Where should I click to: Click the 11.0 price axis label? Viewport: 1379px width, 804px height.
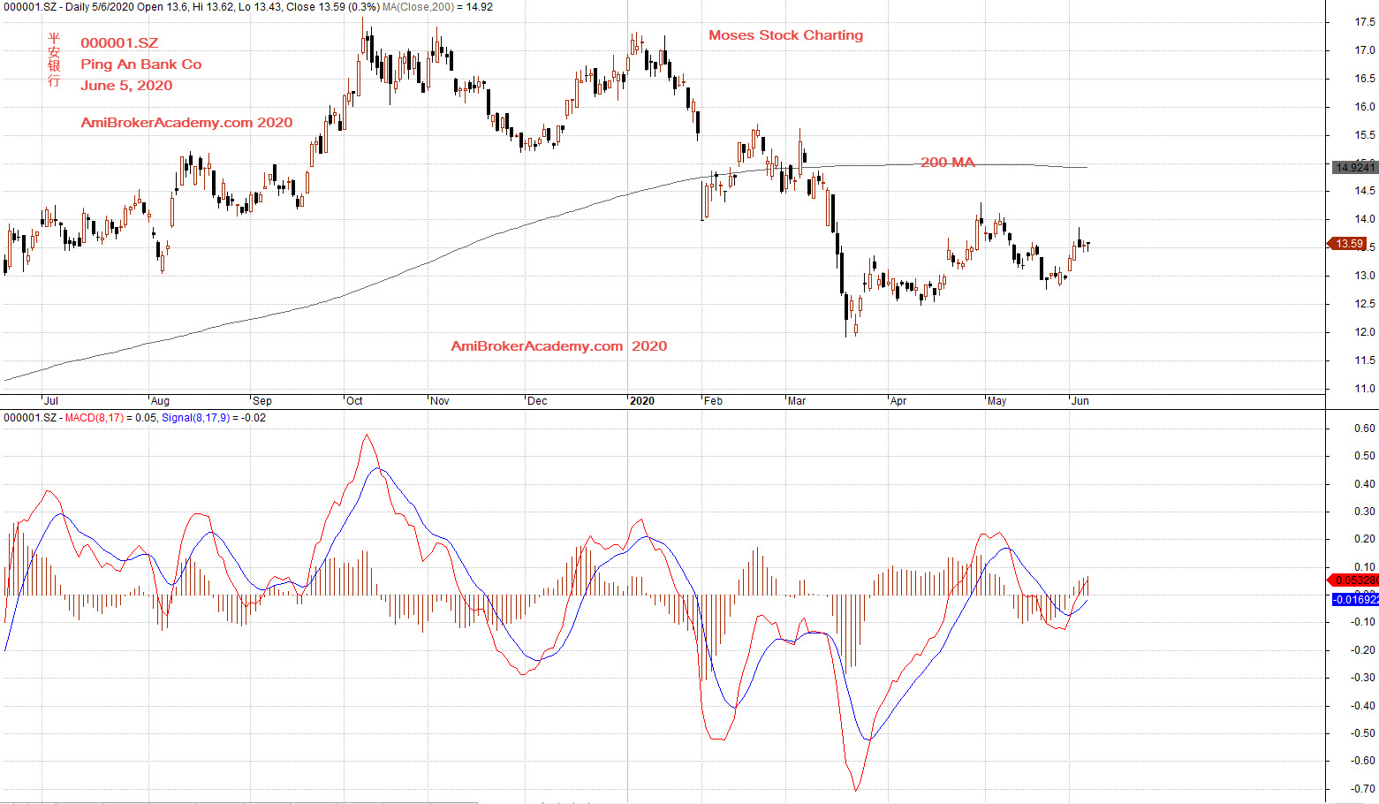(1365, 390)
